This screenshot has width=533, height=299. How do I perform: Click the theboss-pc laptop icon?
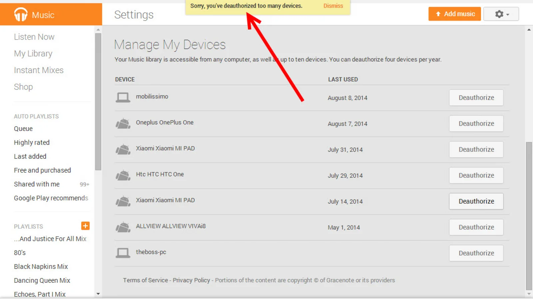click(x=123, y=253)
